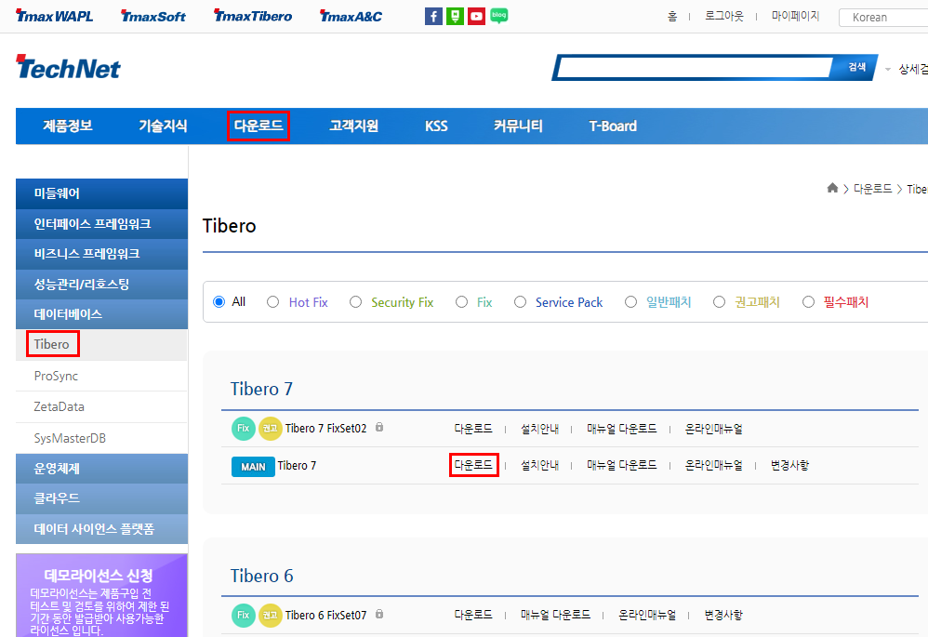Go to the TechNet home logo
928x637 pixels.
[68, 68]
